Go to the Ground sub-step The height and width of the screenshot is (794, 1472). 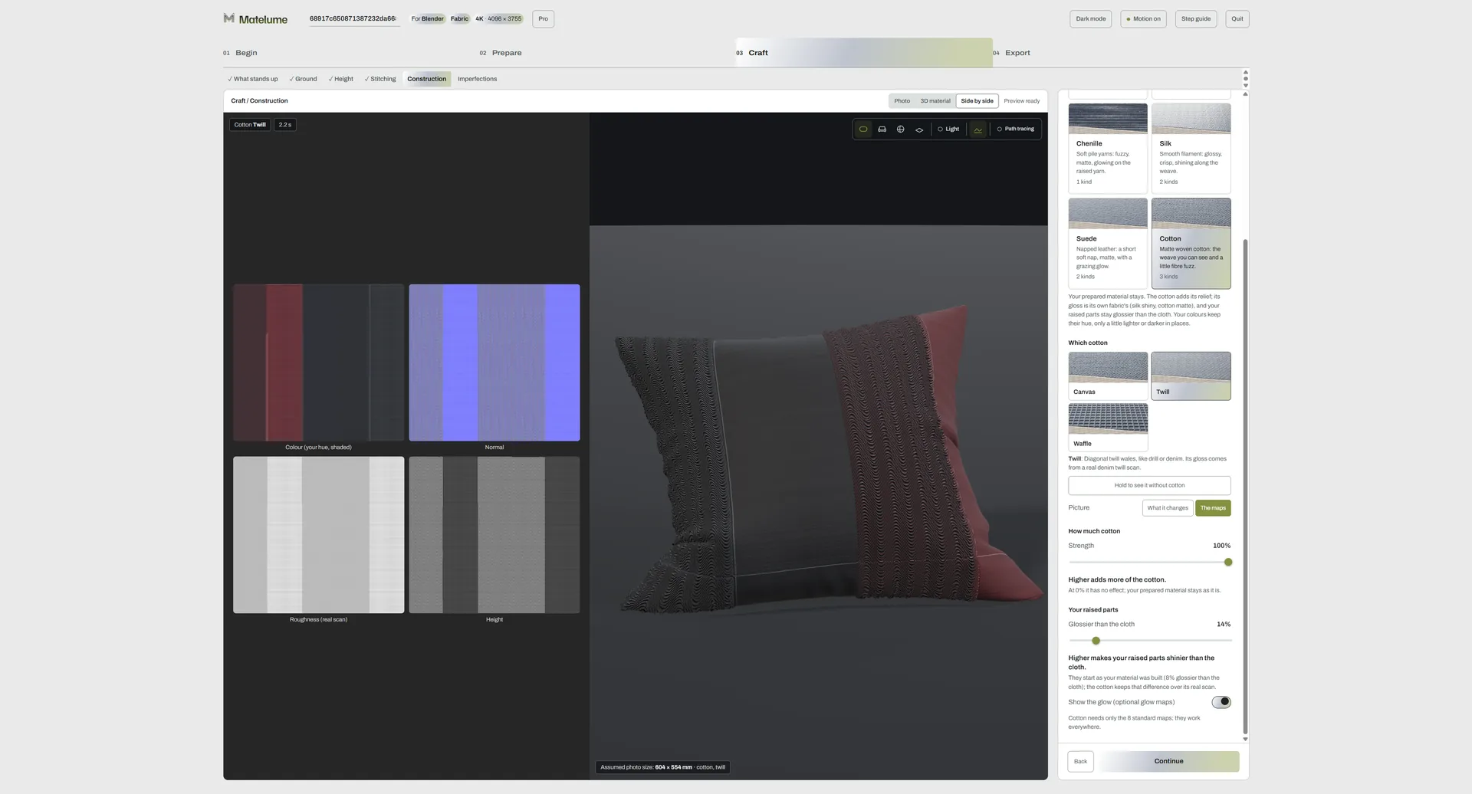point(303,79)
